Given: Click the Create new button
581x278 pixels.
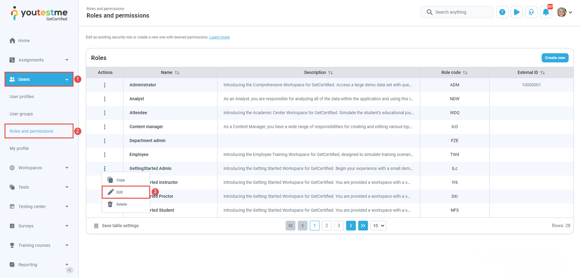Looking at the screenshot, I should coord(554,58).
